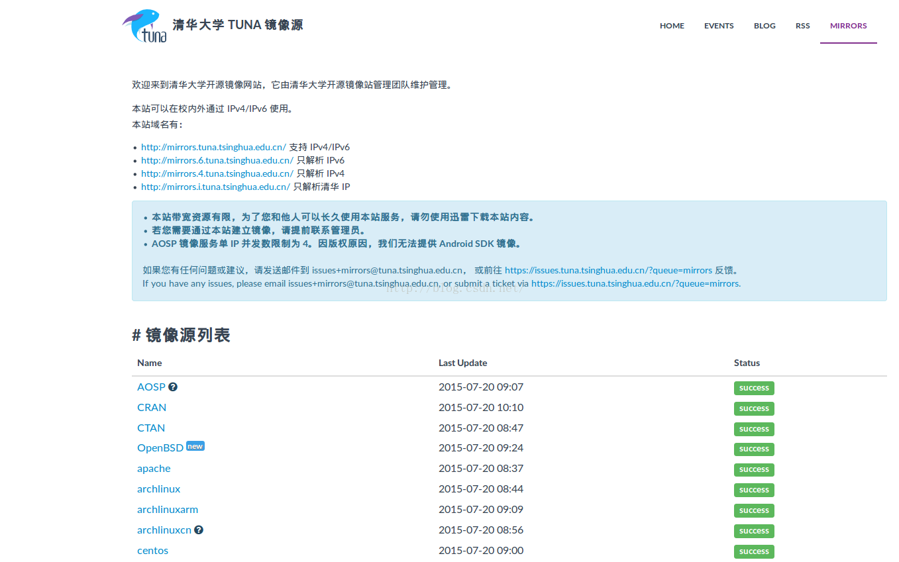
Task: Click the CTAN update time 2015-07-20 08:47
Action: coord(481,428)
